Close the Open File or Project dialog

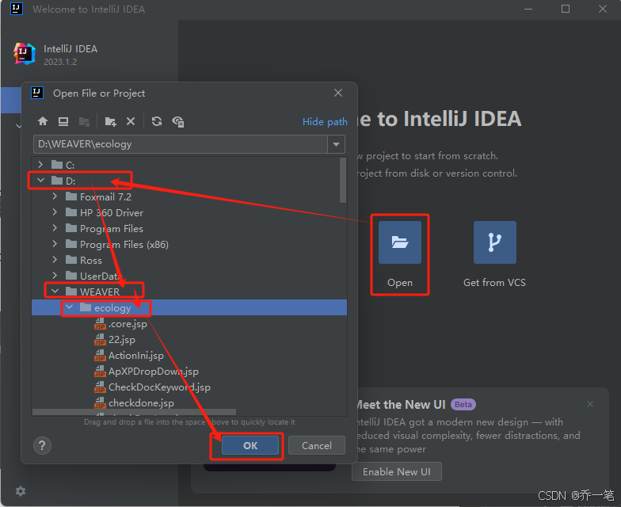point(338,93)
